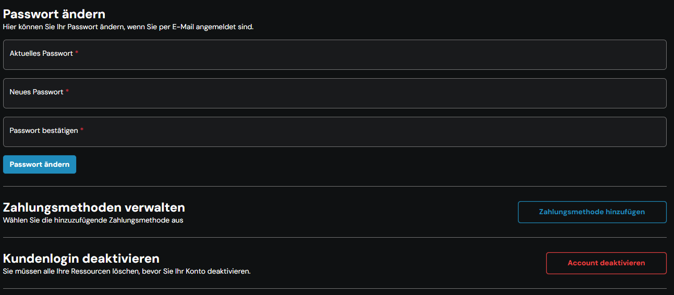This screenshot has width=674, height=295.
Task: Click the Kundenlogin deaktivieren heading
Action: (81, 259)
